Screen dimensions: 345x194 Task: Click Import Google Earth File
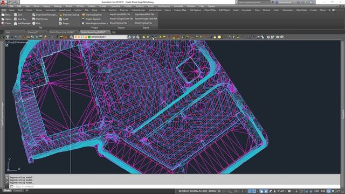click(x=121, y=19)
